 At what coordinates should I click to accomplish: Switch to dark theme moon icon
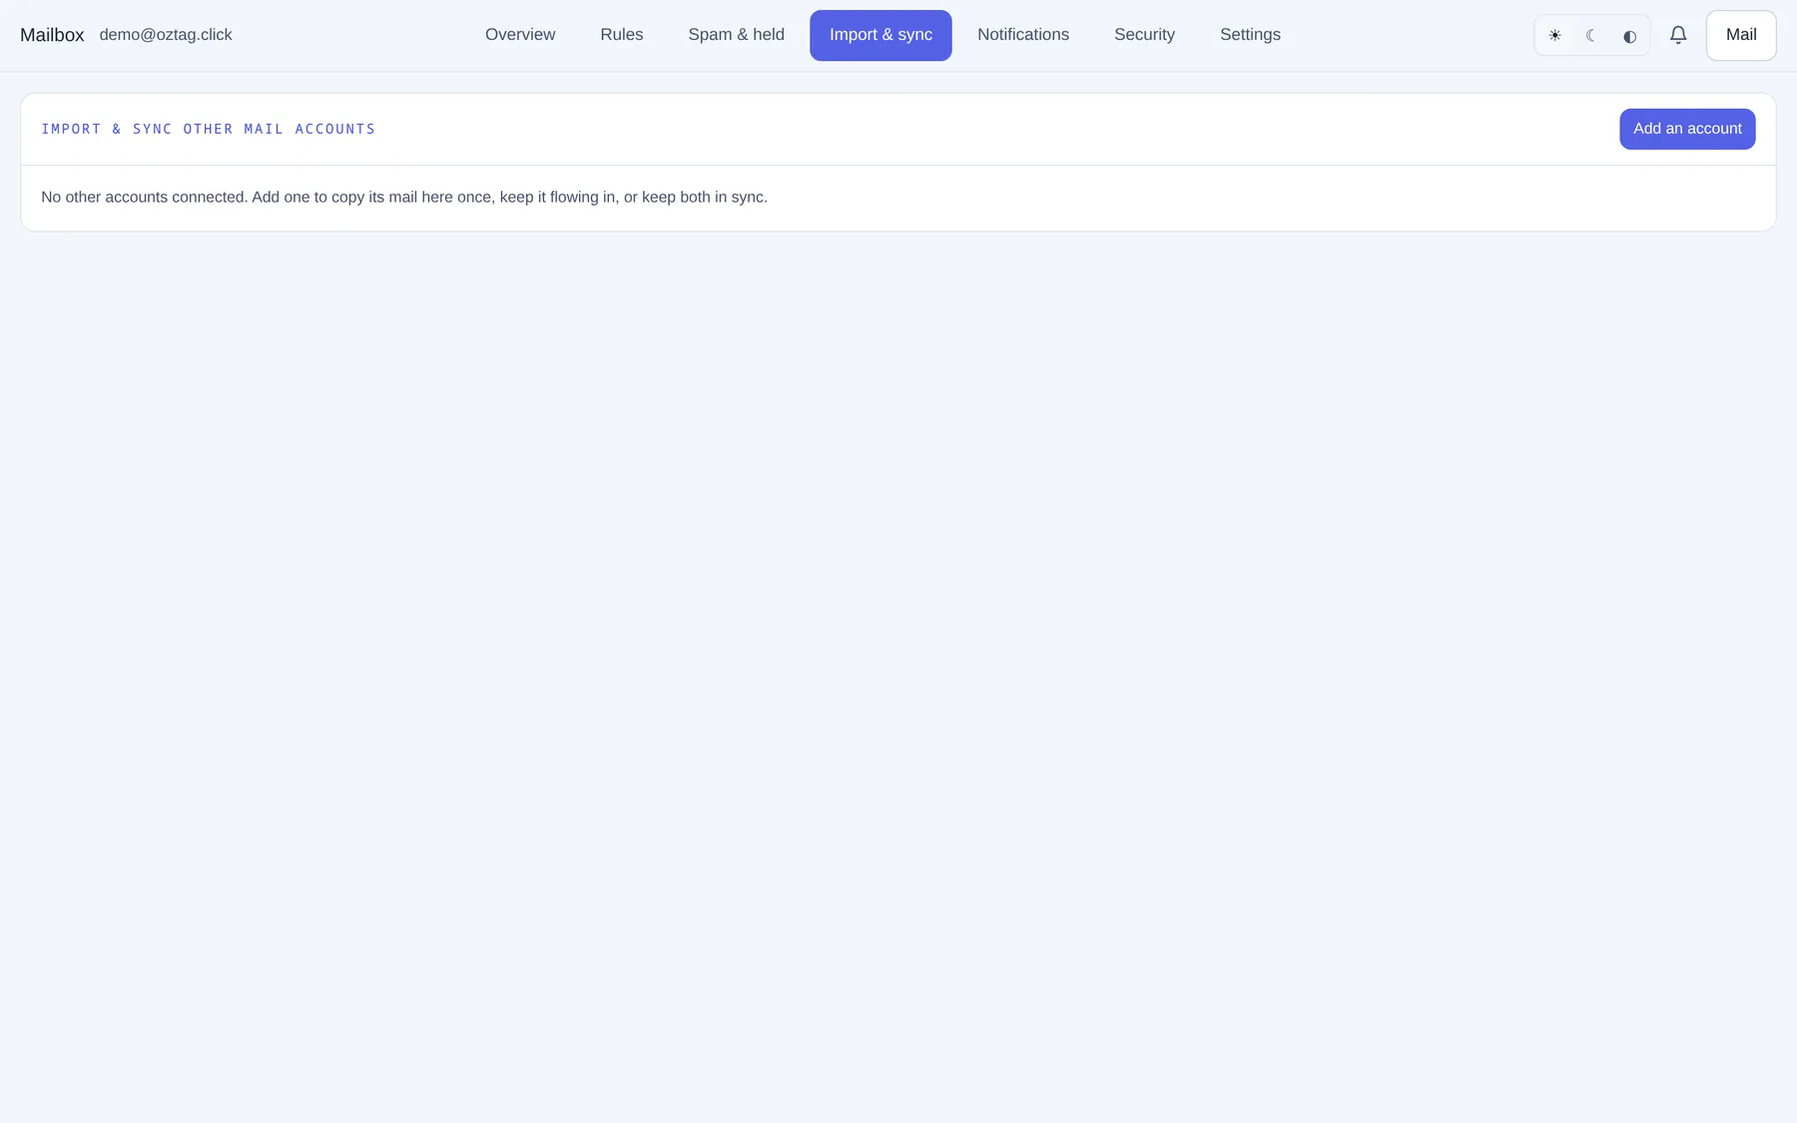pos(1591,36)
